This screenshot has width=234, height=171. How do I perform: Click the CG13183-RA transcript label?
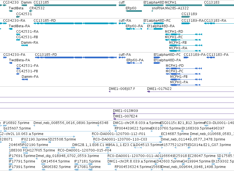(x=215, y=21)
